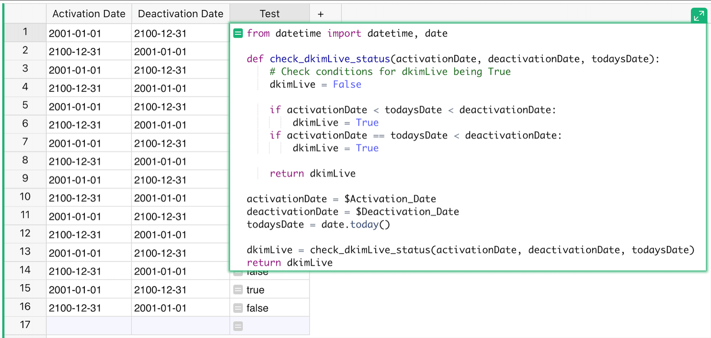Screen dimensions: 711x338
Task: Select row number 1
Action: [x=25, y=32]
